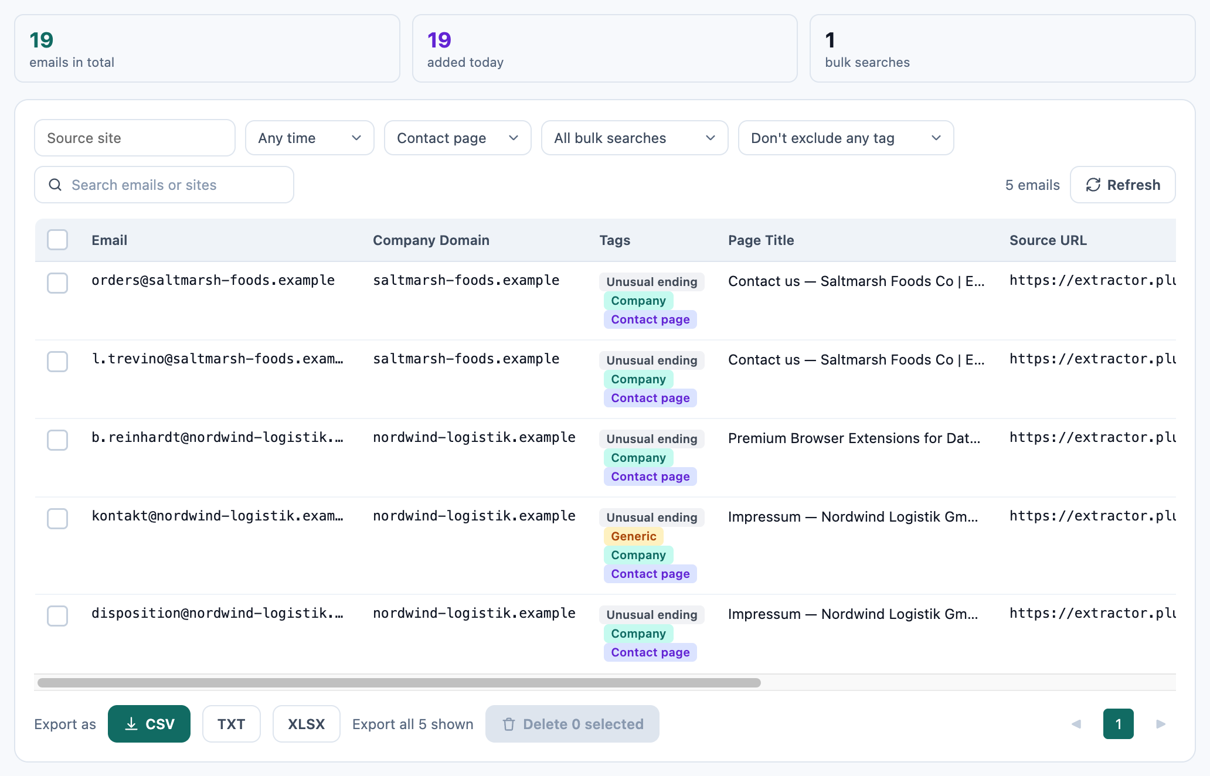Open the Contact page filter dropdown
Image resolution: width=1210 pixels, height=776 pixels.
click(x=458, y=138)
